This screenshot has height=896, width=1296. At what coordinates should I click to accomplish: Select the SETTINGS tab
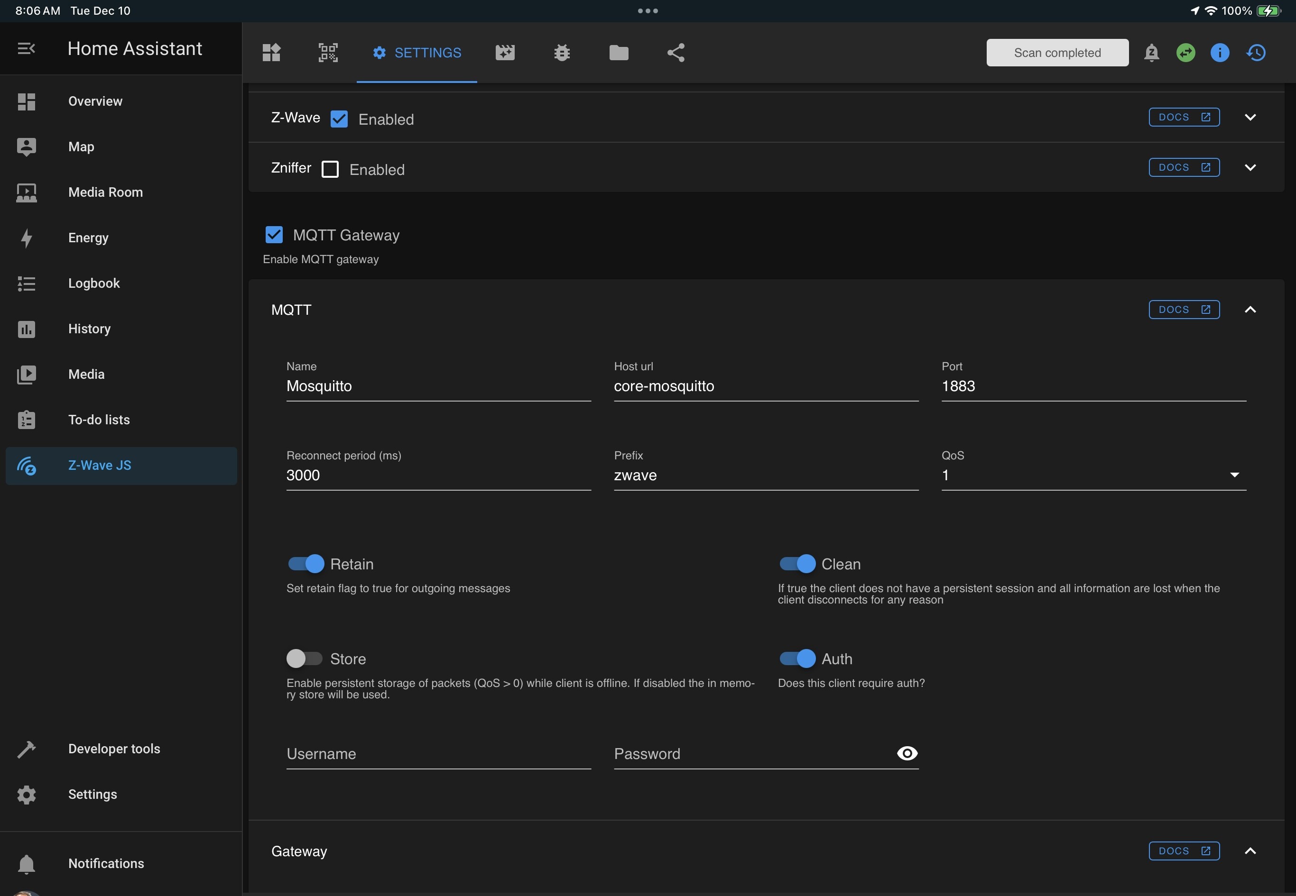(417, 53)
